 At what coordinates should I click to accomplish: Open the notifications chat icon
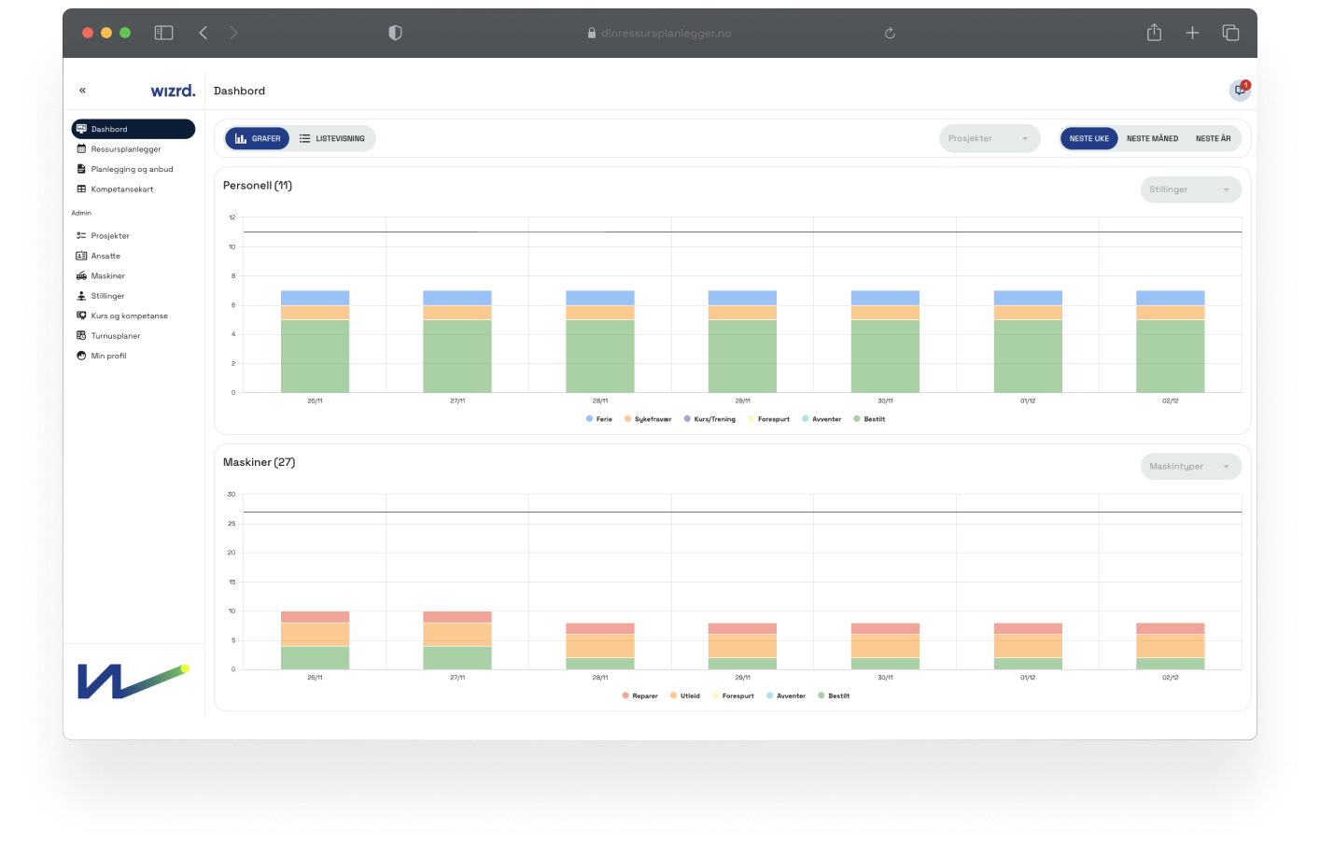click(x=1240, y=91)
